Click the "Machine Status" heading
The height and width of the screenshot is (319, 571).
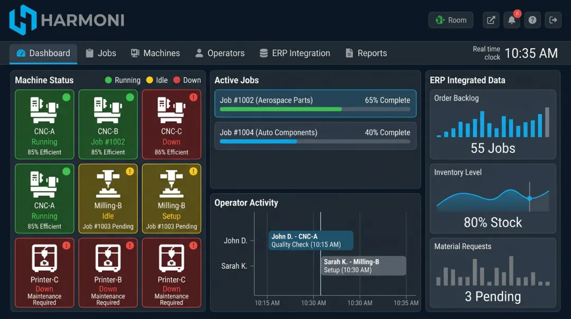[44, 80]
